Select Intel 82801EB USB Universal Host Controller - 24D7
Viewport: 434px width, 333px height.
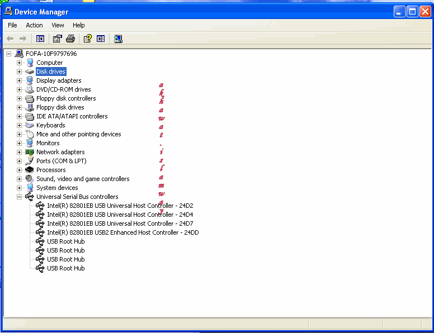point(120,223)
